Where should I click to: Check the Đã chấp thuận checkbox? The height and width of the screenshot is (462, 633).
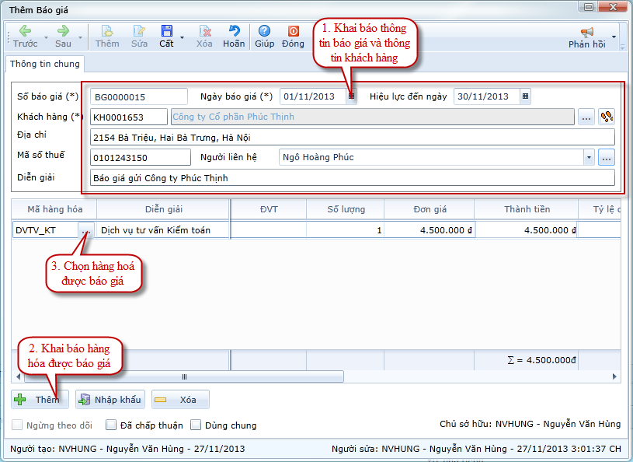coord(111,425)
